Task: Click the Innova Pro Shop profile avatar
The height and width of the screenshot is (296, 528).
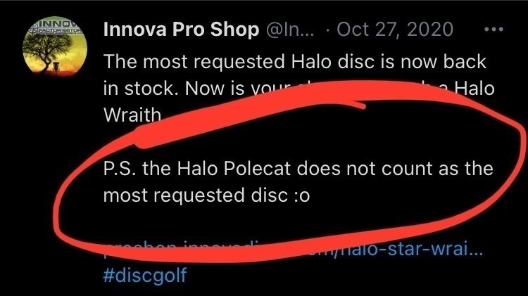Action: [x=54, y=50]
